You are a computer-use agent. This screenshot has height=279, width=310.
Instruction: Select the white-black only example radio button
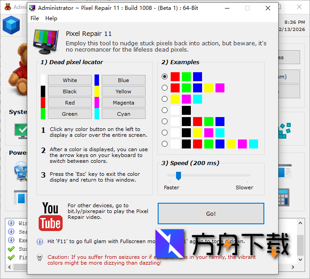[165, 110]
